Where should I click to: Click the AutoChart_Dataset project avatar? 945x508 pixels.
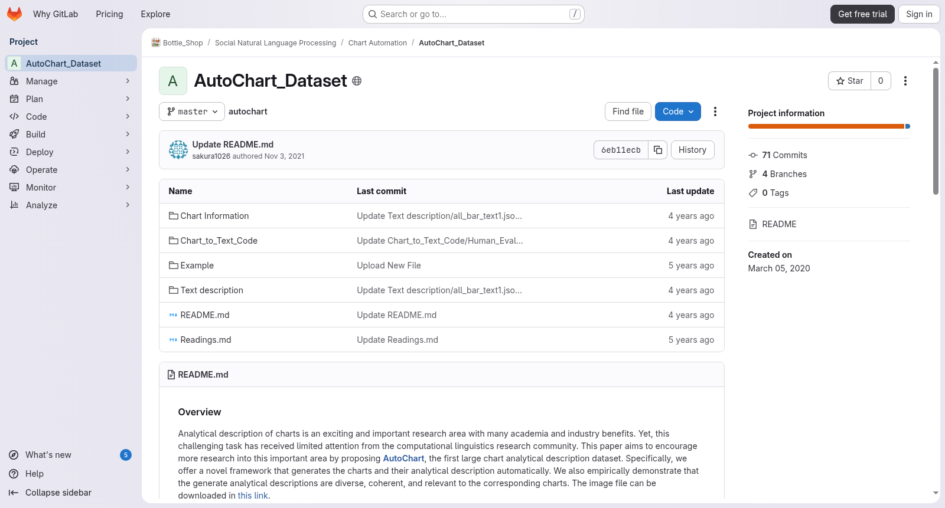(173, 81)
